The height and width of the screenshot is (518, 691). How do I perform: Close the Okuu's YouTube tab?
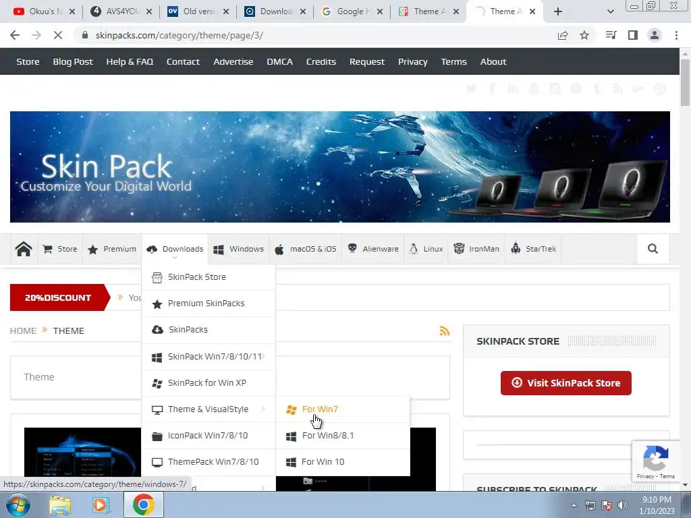coord(72,11)
